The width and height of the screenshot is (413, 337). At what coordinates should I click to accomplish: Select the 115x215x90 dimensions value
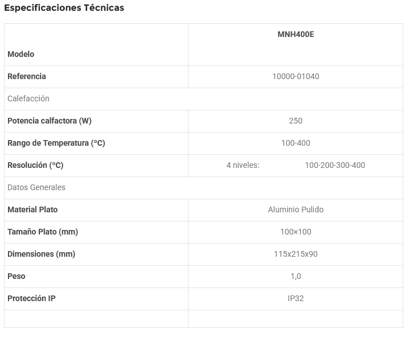[x=296, y=254]
